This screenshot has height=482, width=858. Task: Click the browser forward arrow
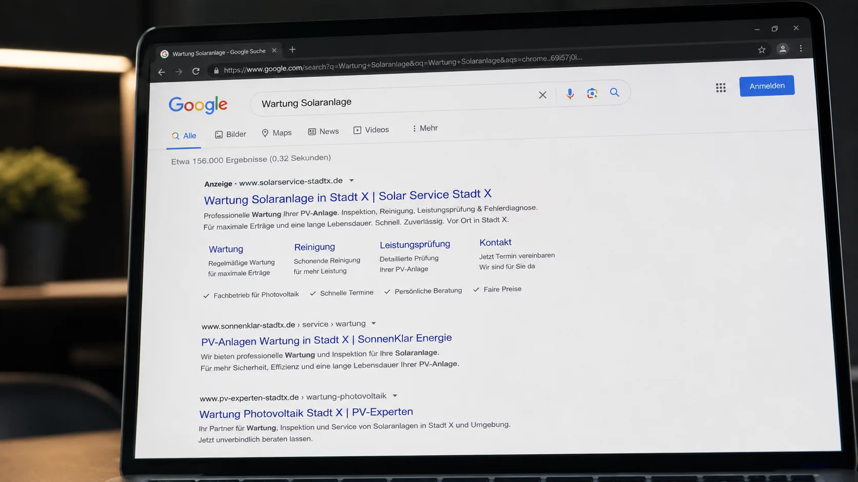179,72
